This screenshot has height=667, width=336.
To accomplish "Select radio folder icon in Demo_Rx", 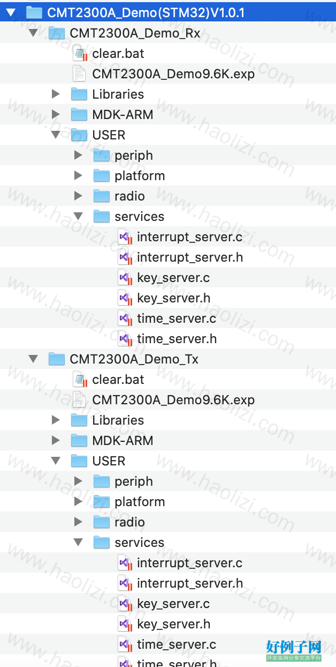I will [x=102, y=196].
